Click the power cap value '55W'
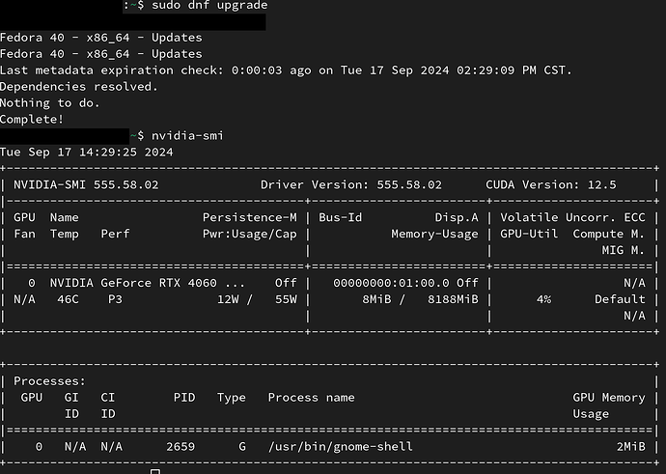This screenshot has width=666, height=474. pos(286,299)
